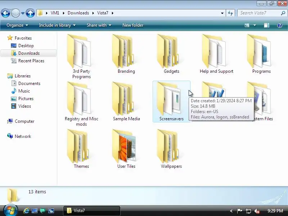Open the Windows Start orb
This screenshot has height=216, width=288.
(10, 210)
